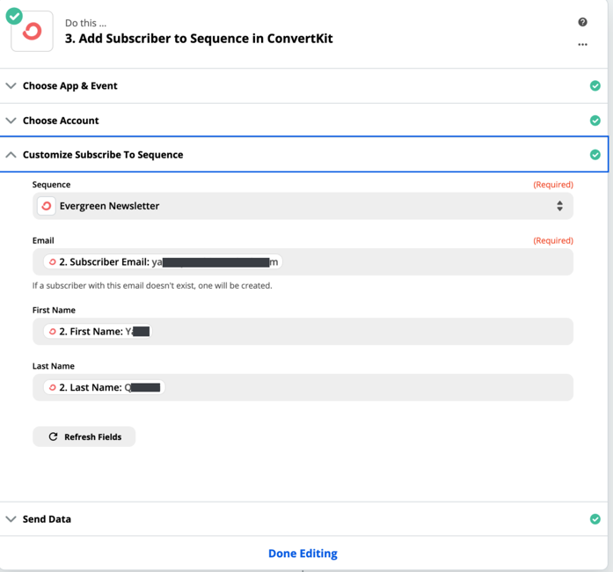Open the Choose Account section
The height and width of the screenshot is (572, 613).
[303, 121]
